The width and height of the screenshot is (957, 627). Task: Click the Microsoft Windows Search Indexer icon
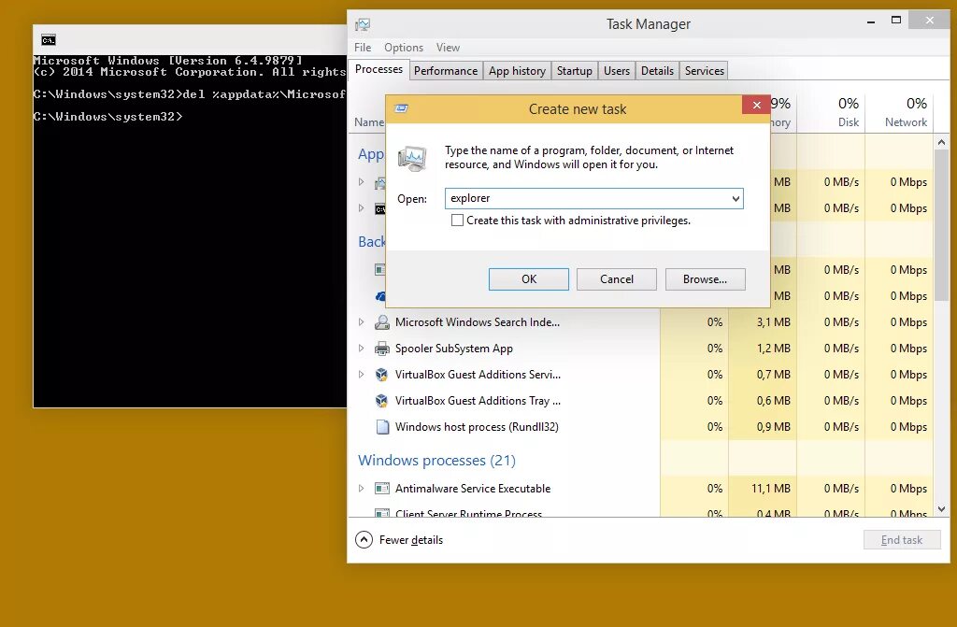point(382,322)
